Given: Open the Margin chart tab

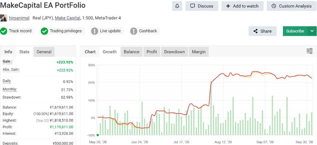Looking at the screenshot, I should tap(199, 52).
